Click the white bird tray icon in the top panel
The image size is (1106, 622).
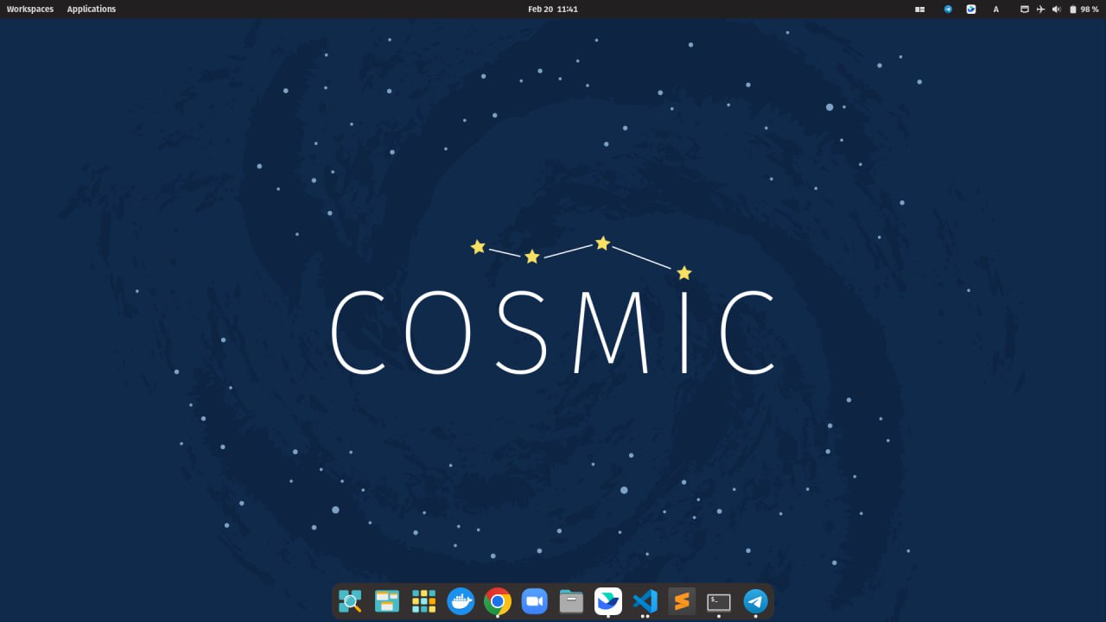971,10
